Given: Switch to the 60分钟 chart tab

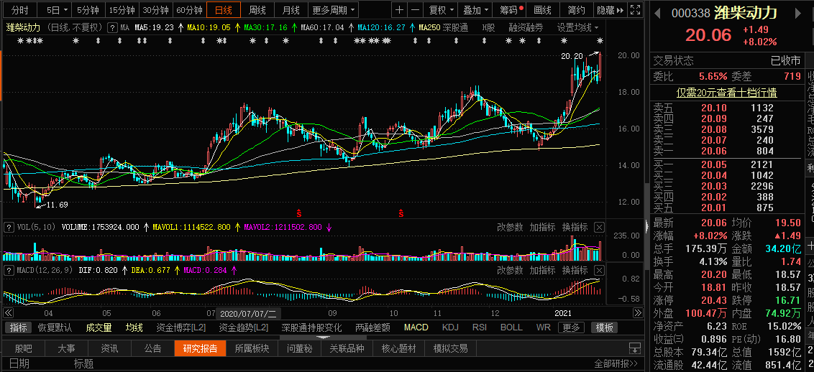Looking at the screenshot, I should tap(189, 10).
